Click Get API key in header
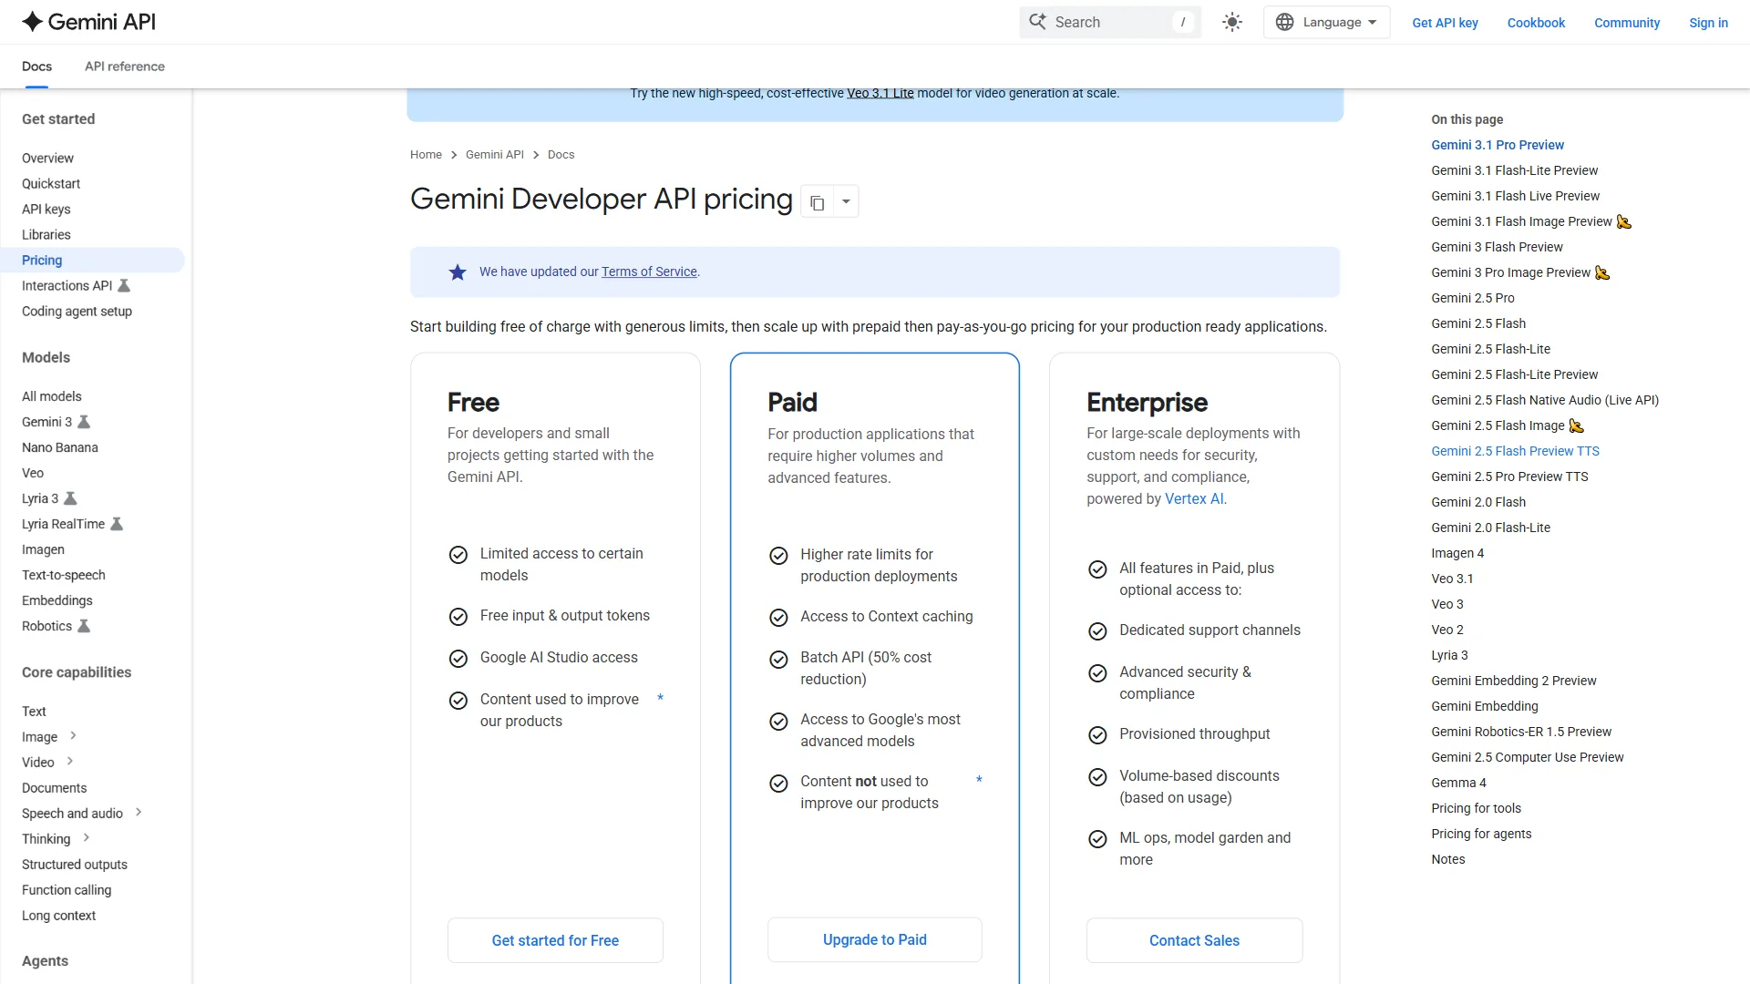The width and height of the screenshot is (1750, 984). [x=1445, y=23]
